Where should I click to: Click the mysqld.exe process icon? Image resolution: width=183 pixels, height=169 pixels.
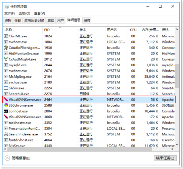click(6, 65)
